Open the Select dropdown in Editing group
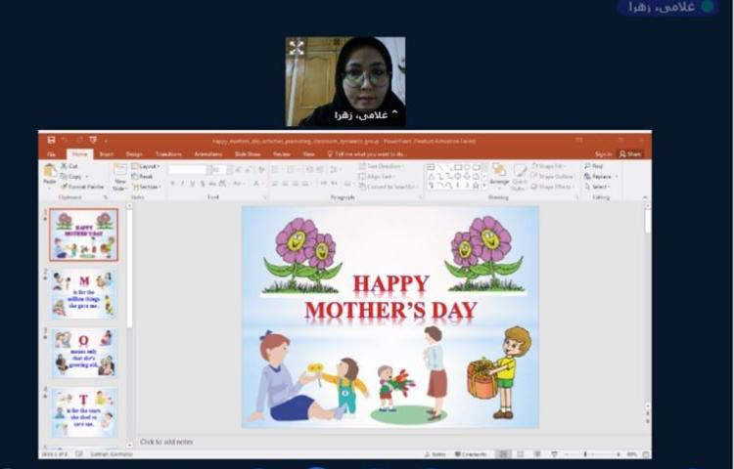The width and height of the screenshot is (734, 469). click(x=597, y=187)
